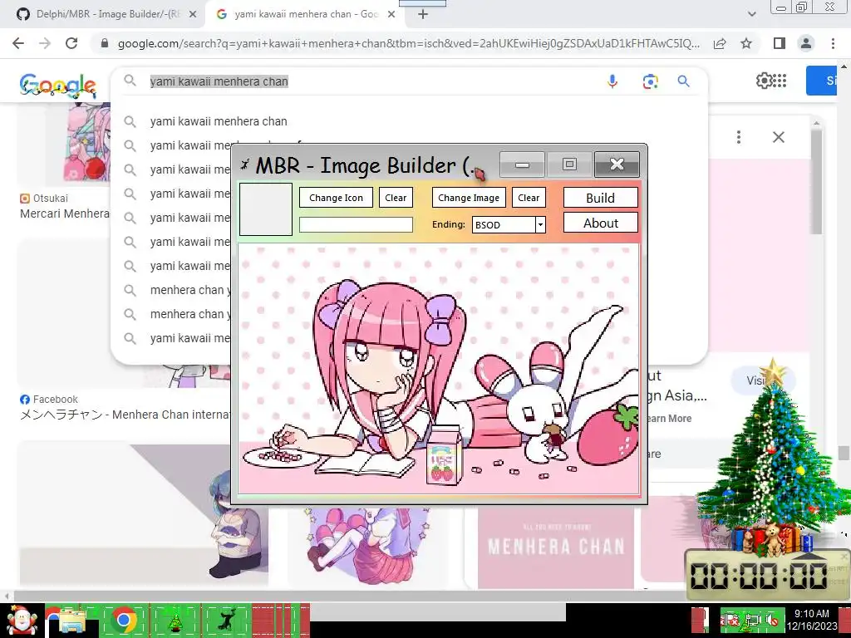
Task: Open the Chrome profile avatar
Action: point(806,43)
